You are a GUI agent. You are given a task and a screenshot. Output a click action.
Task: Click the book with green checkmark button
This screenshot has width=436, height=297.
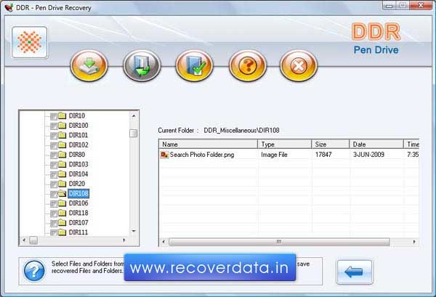(195, 65)
